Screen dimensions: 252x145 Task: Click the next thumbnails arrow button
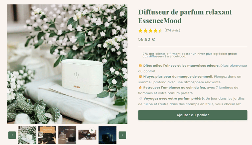(122, 135)
